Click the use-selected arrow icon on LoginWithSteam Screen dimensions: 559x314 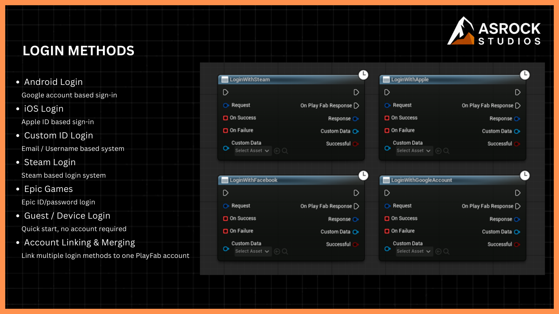(277, 151)
